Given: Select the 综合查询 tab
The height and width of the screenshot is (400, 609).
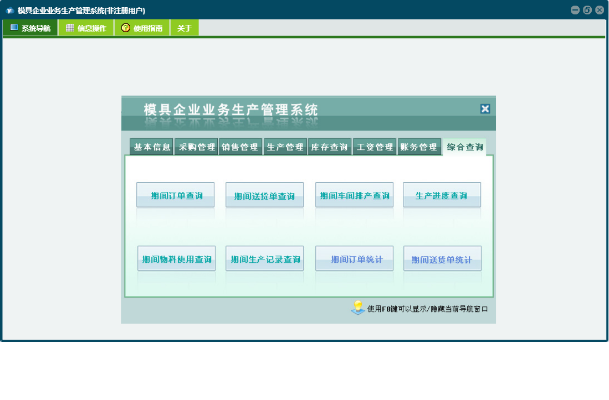Looking at the screenshot, I should click(x=464, y=147).
